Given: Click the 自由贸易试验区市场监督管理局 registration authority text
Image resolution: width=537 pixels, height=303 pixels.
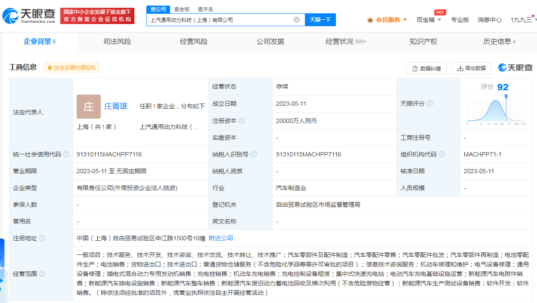Looking at the screenshot, I should point(318,205).
